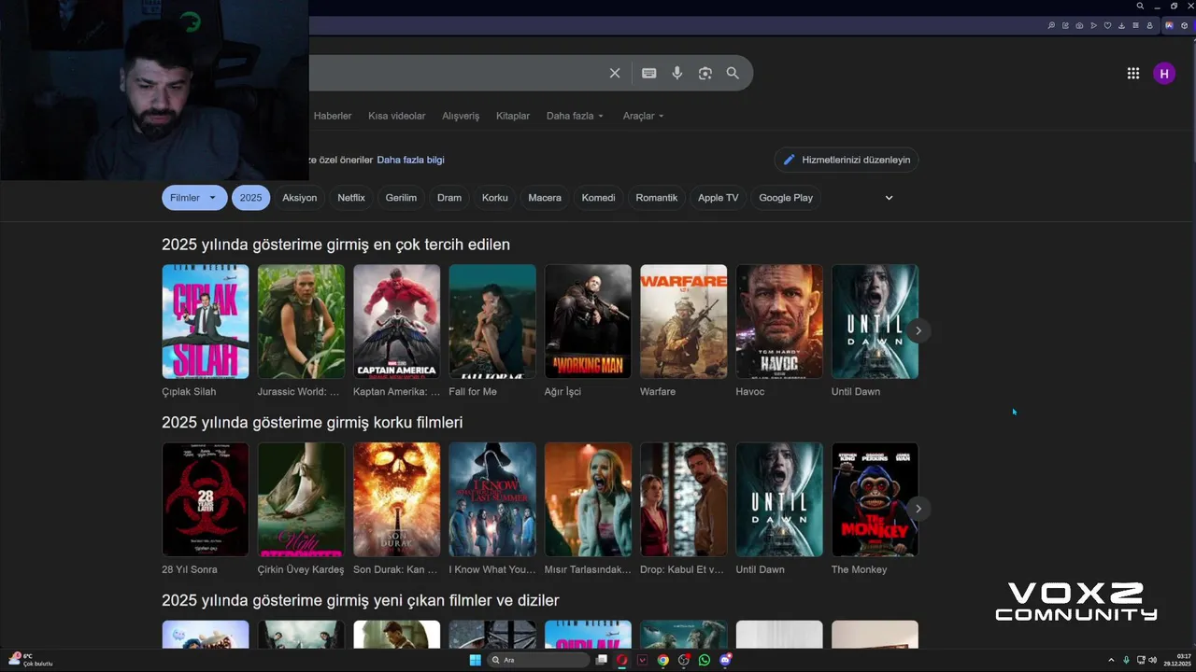The image size is (1196, 672).
Task: Open the Warfare movie poster
Action: pos(684,321)
